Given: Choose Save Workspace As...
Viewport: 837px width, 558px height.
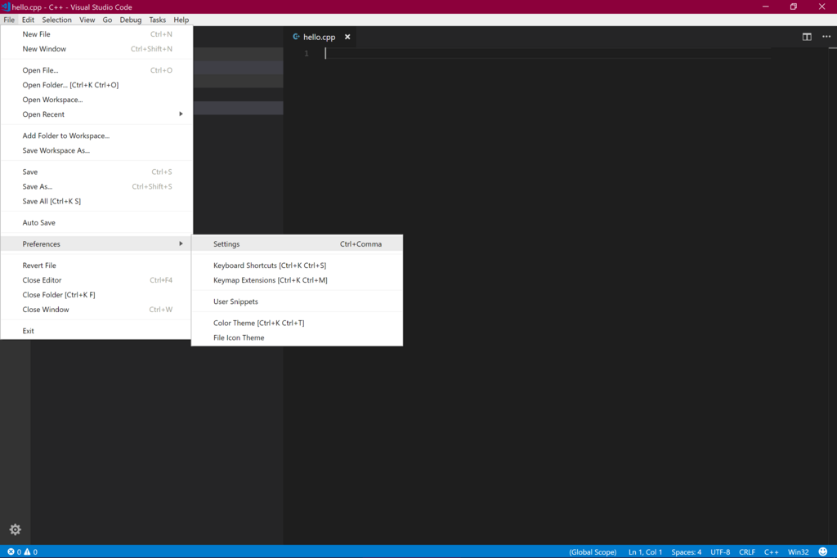Looking at the screenshot, I should [x=96, y=150].
